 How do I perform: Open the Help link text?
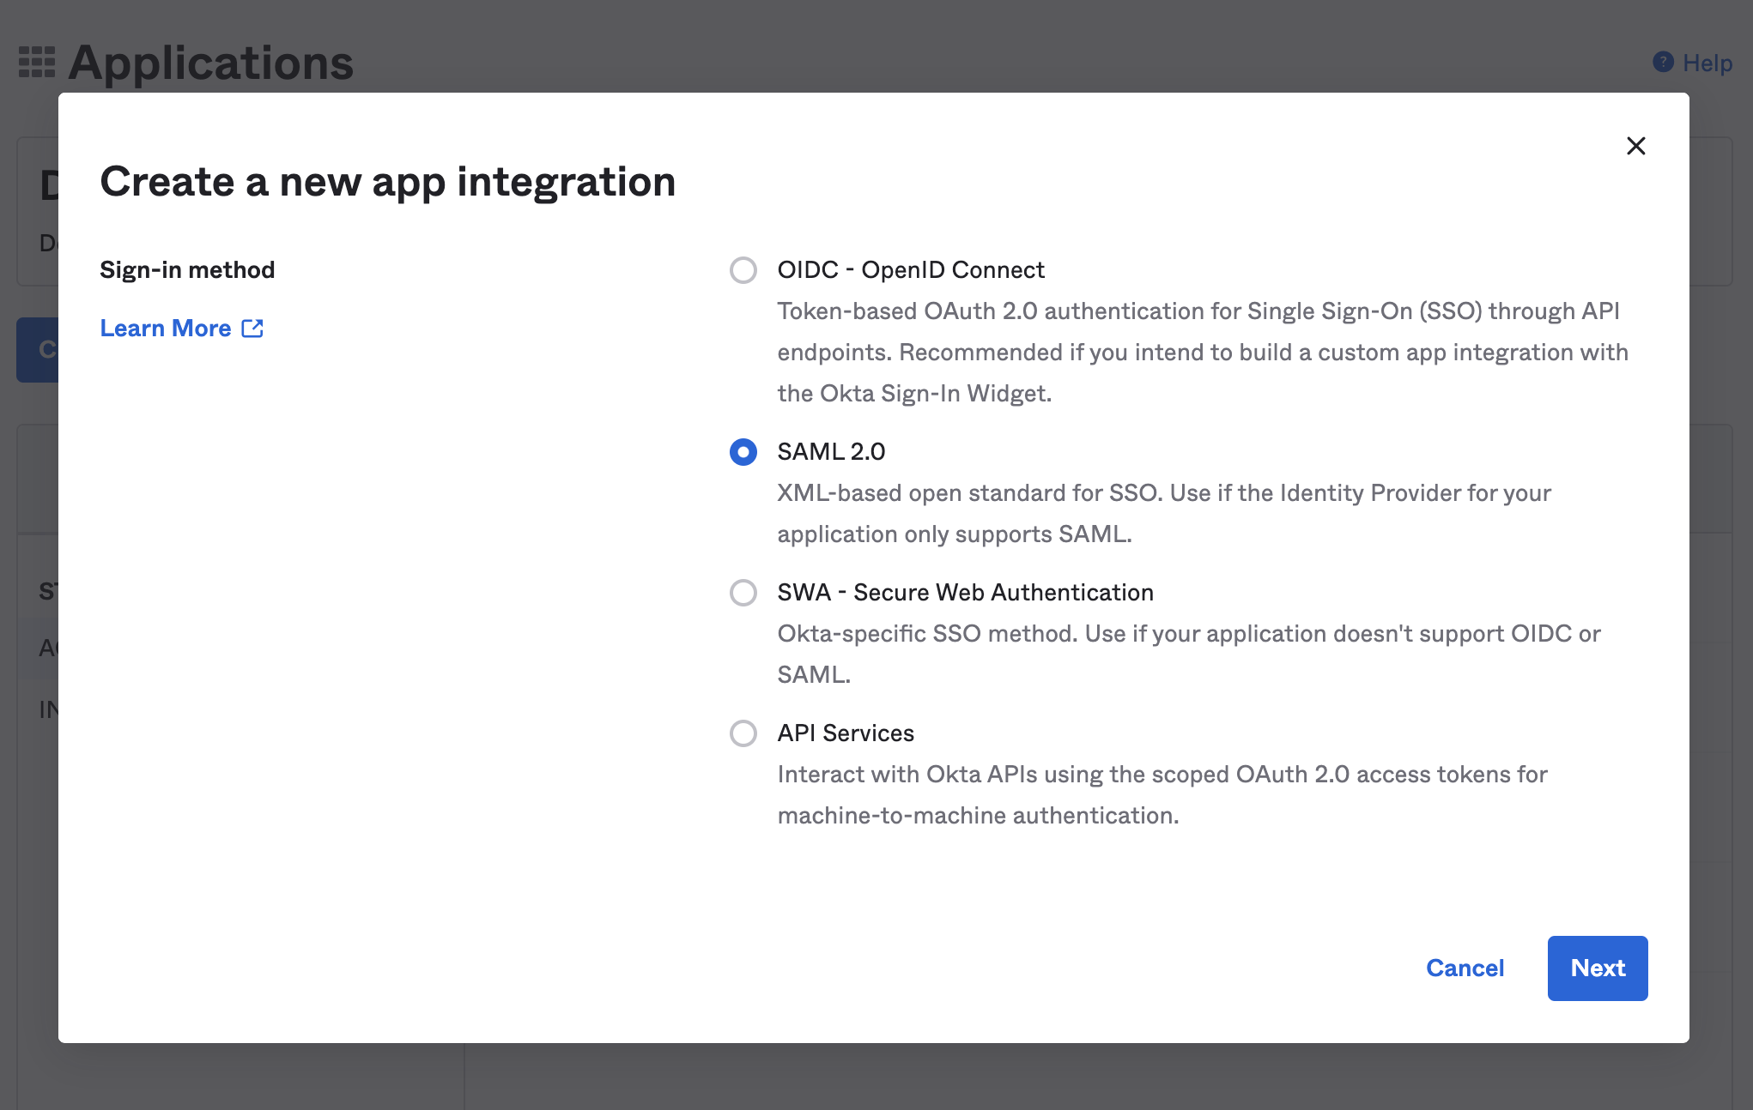[x=1707, y=63]
